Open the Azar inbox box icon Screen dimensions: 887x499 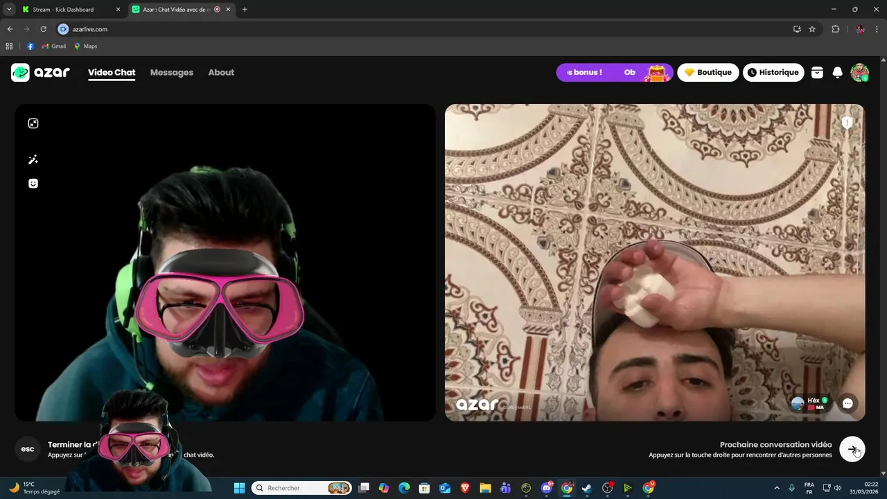point(817,72)
